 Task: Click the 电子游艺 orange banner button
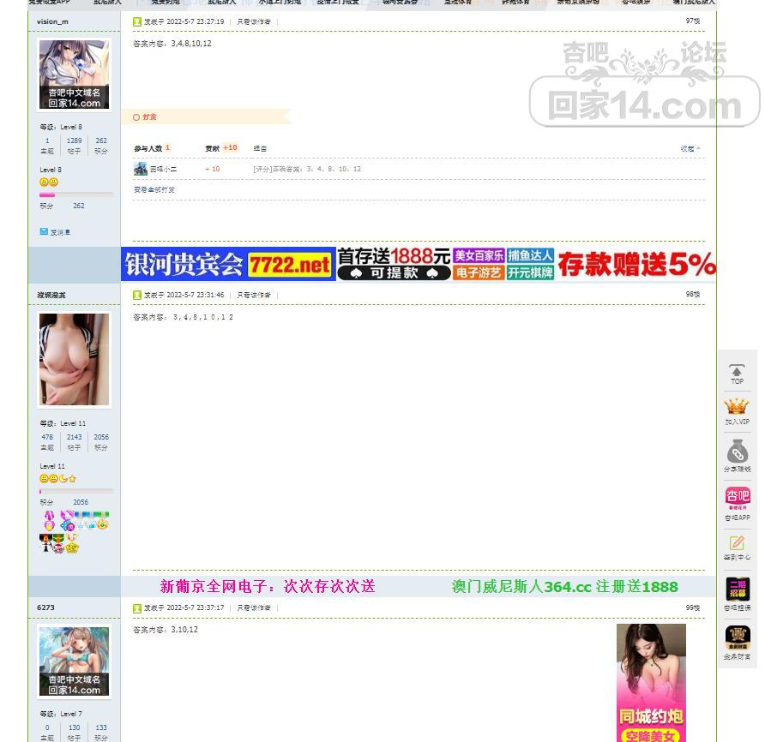(x=479, y=272)
